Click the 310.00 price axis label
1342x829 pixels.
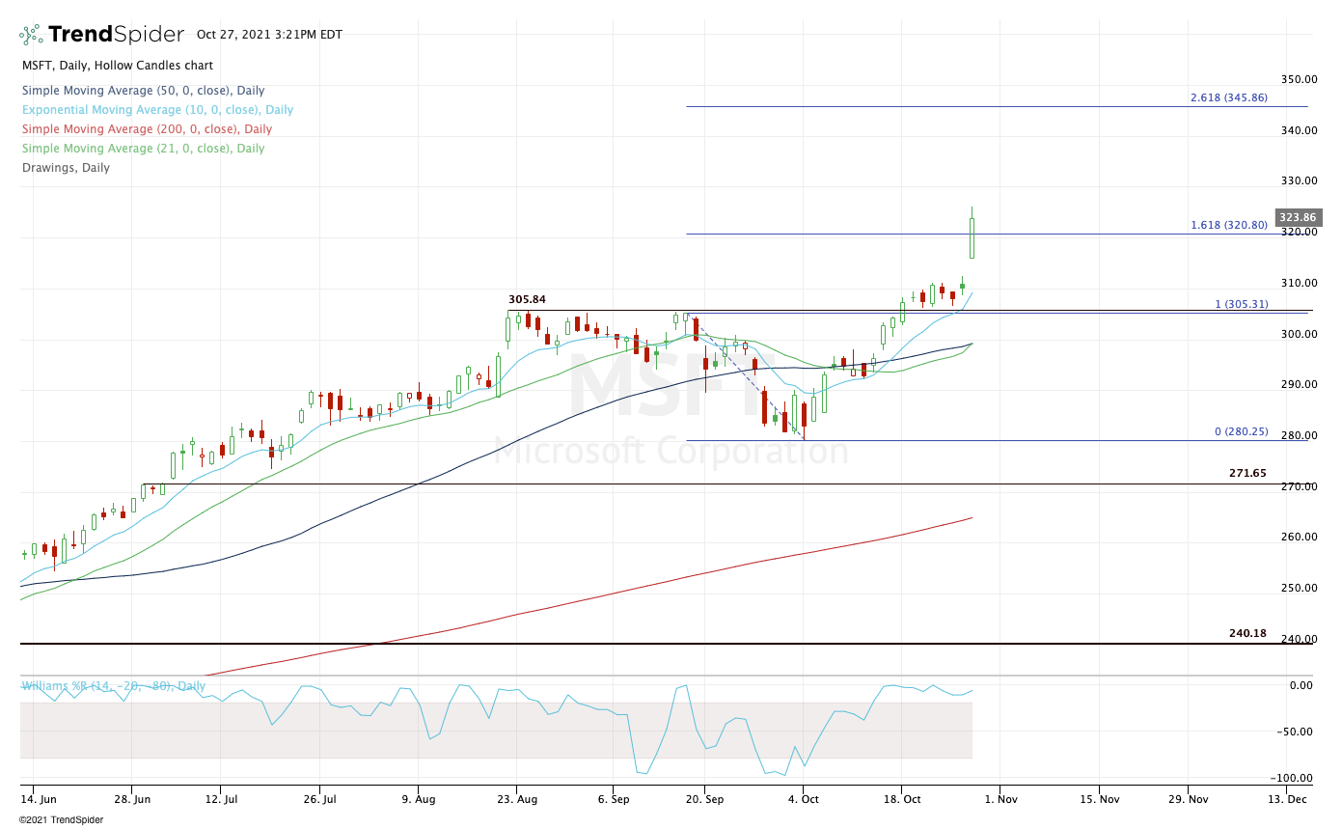point(1299,283)
